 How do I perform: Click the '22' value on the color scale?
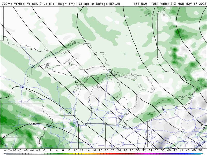tap(113, 150)
